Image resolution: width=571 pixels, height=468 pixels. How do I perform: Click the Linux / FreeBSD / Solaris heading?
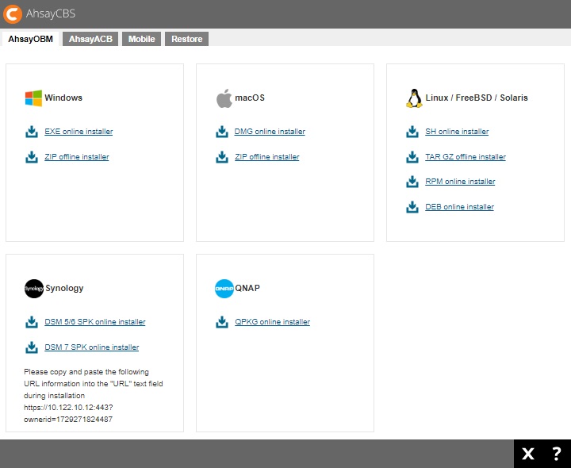pos(477,98)
